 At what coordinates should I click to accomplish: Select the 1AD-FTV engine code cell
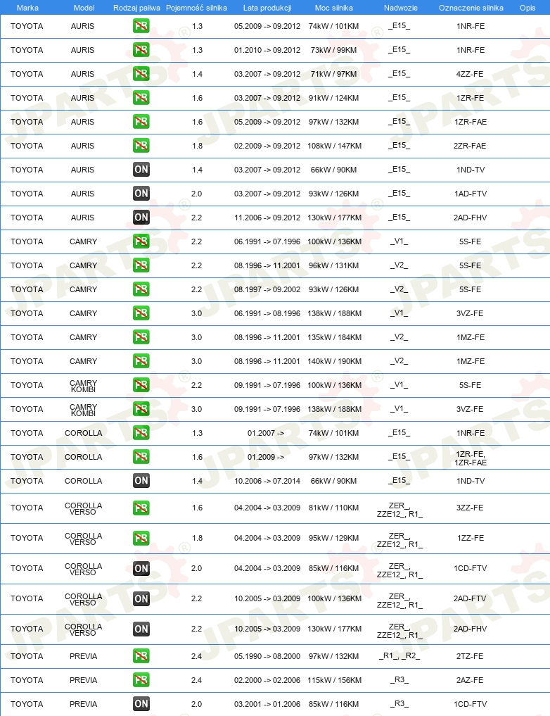[x=471, y=194]
